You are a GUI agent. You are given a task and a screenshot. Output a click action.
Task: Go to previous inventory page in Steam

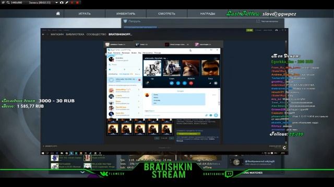pos(157,138)
